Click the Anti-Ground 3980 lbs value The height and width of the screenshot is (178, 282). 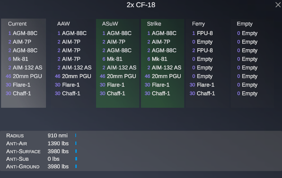[58, 167]
